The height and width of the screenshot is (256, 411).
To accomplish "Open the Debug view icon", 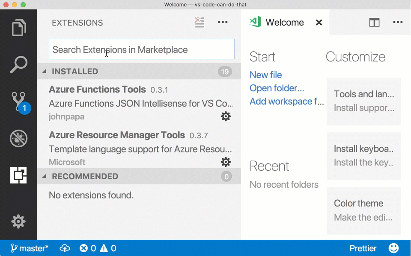I will point(18,138).
